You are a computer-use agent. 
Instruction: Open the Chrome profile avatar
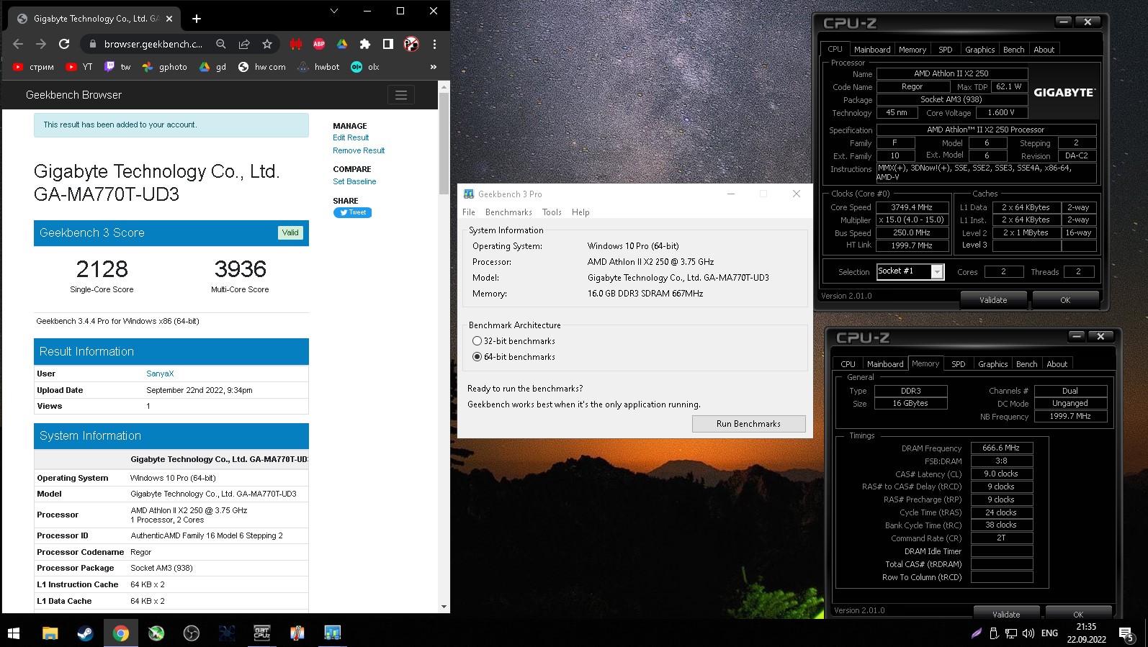pyautogui.click(x=411, y=44)
